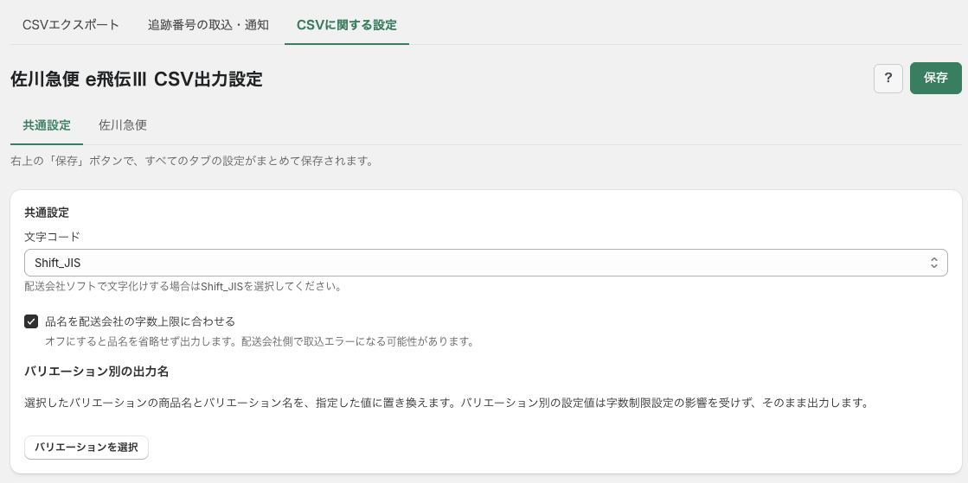Uncheck 品名を配送会社の字数上限に合わせる checkbox

click(31, 321)
